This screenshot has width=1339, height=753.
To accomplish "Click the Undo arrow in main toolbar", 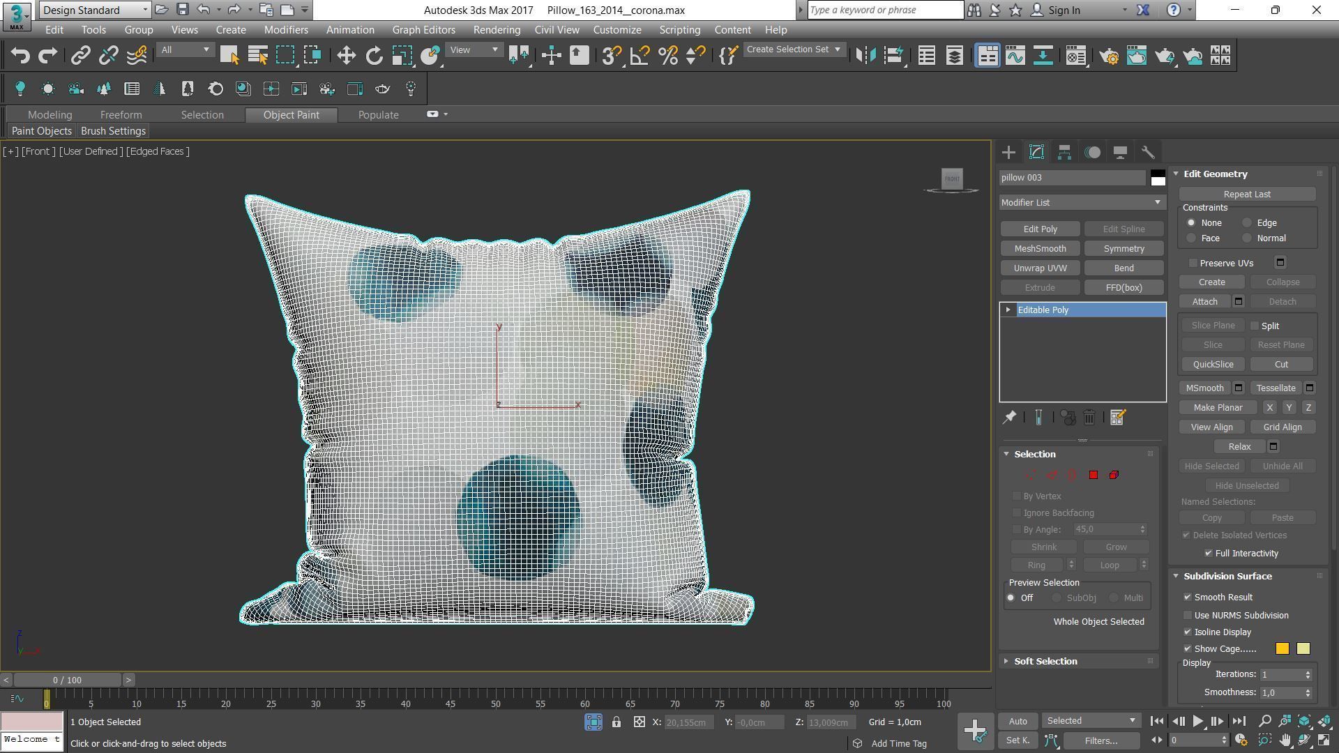I will pyautogui.click(x=20, y=56).
